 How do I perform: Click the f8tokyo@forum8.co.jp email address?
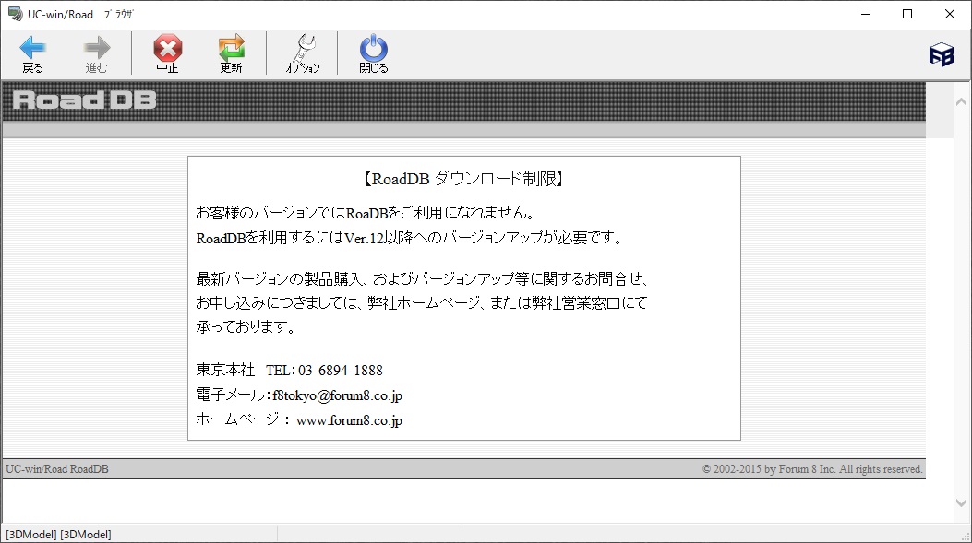tap(337, 395)
